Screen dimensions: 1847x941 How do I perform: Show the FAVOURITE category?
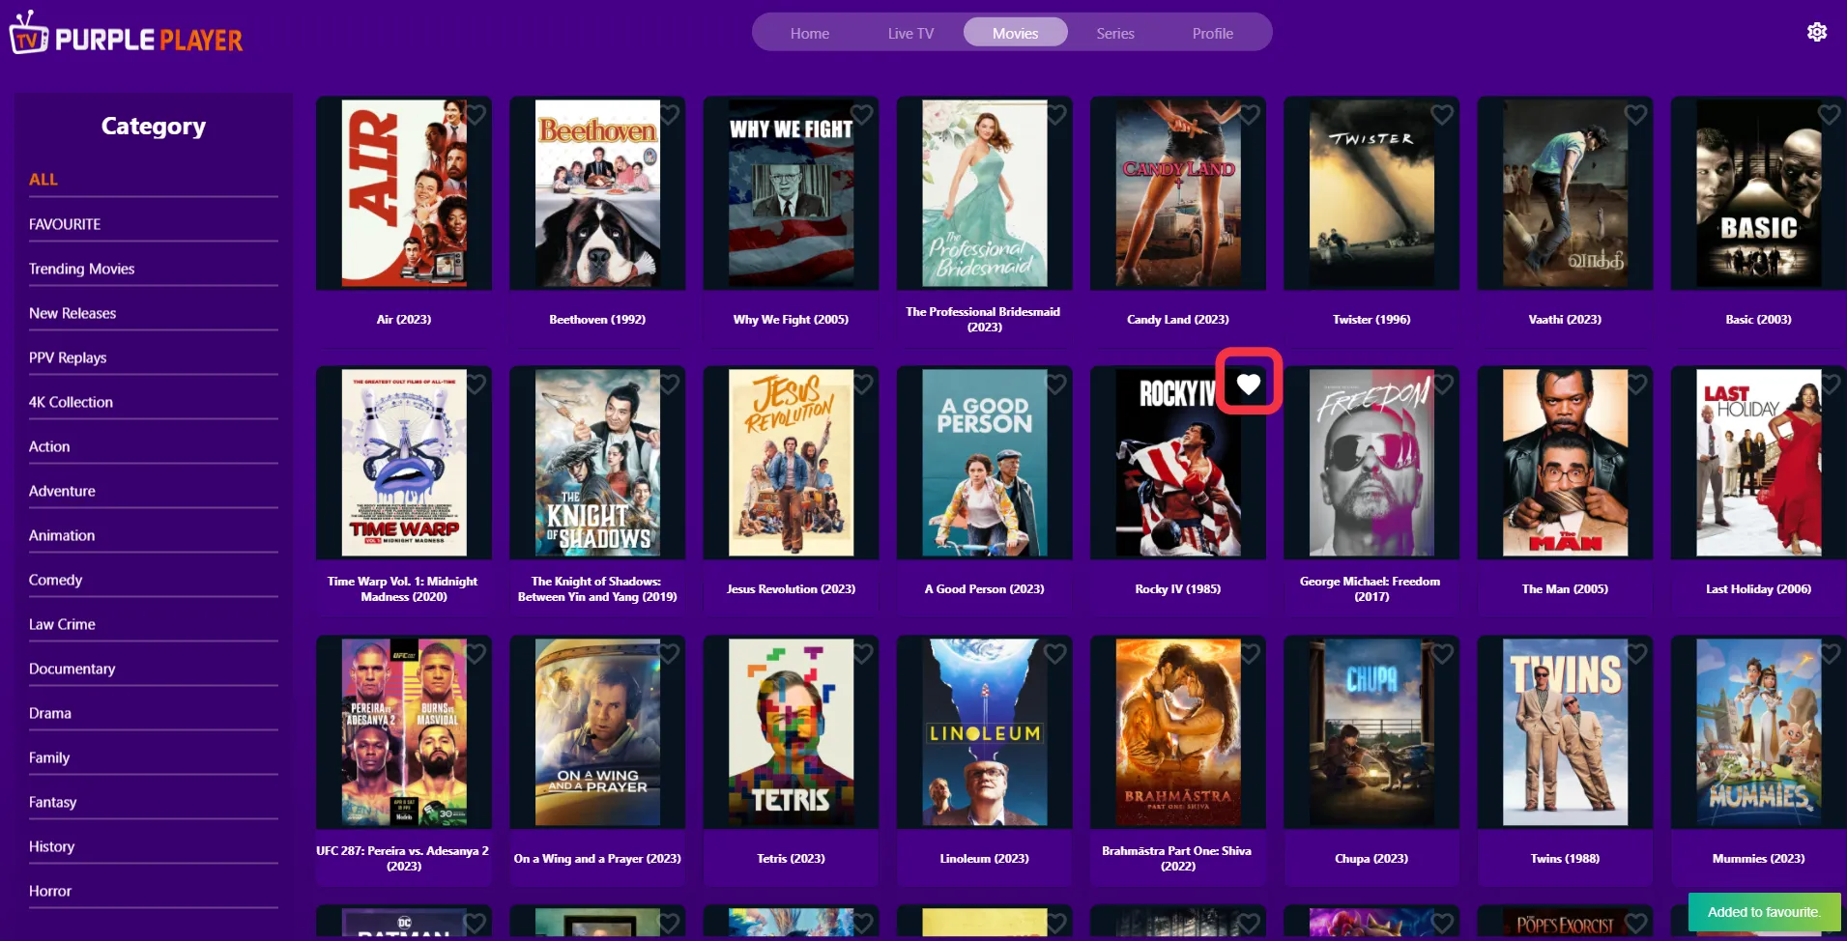(153, 224)
